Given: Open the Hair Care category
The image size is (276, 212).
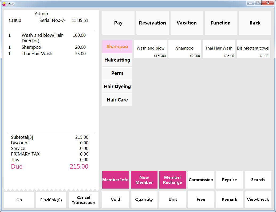Looking at the screenshot, I should point(117,100).
